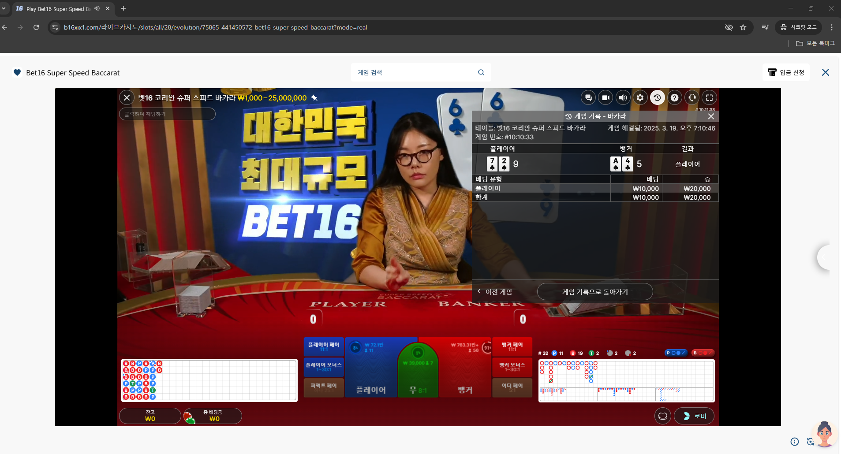Screen dimensions: 841x454
Task: Select the Play Bet16 Super Speed tab
Action: [63, 8]
